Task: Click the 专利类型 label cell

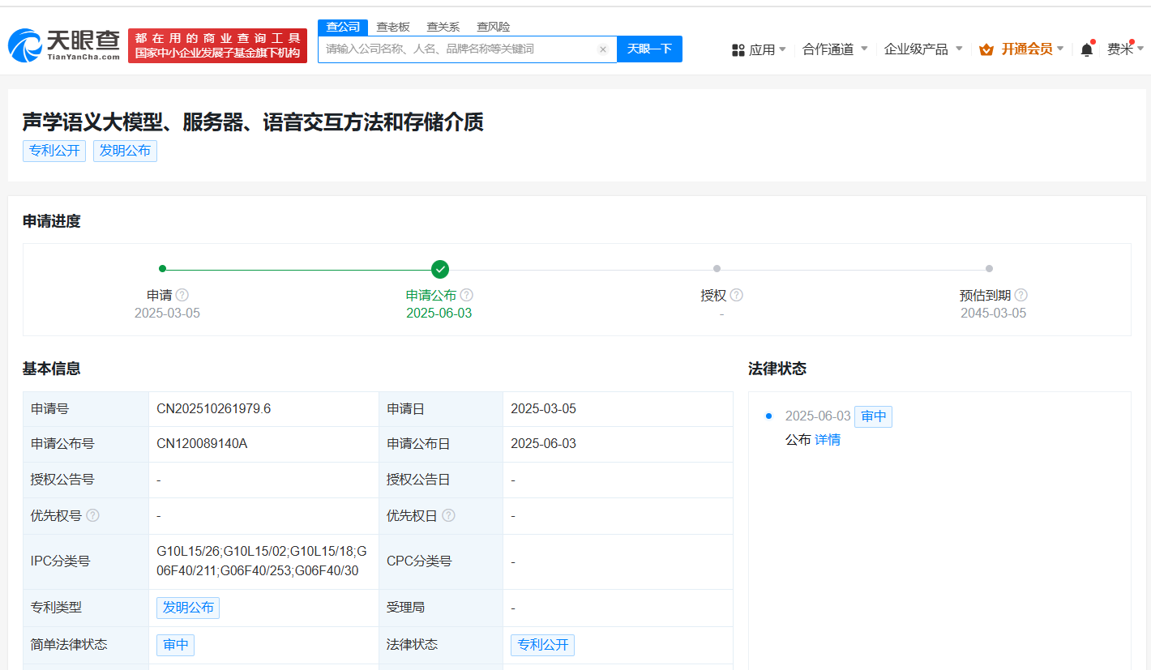Action: [x=86, y=608]
